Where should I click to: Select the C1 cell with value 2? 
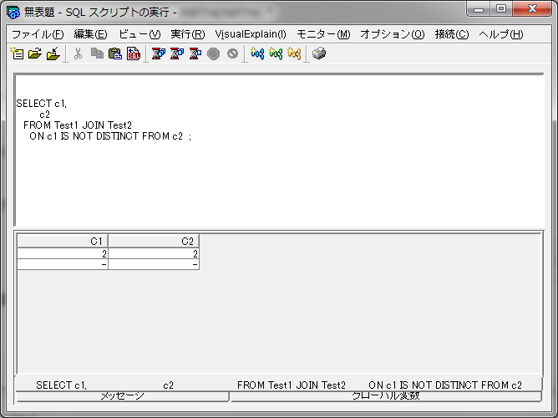click(x=63, y=253)
